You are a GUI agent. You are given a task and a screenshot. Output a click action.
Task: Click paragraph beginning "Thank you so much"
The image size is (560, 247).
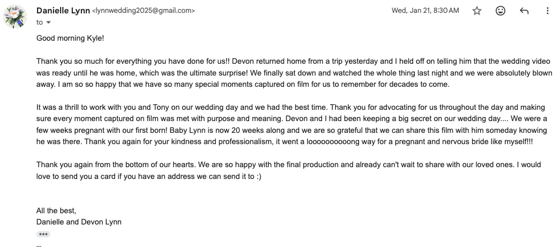[294, 73]
